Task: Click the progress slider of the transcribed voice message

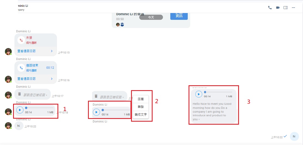Action: tap(218, 92)
